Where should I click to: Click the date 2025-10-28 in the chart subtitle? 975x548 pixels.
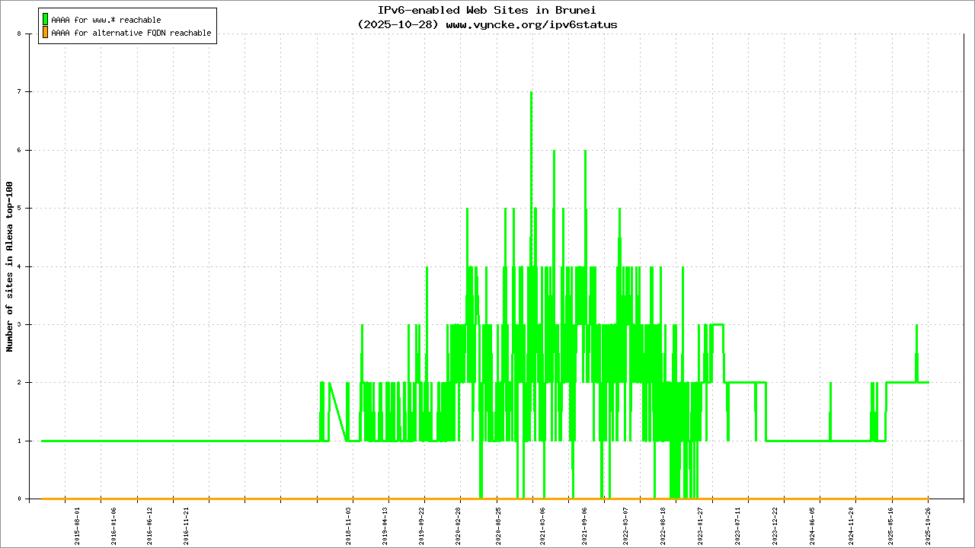(x=398, y=24)
